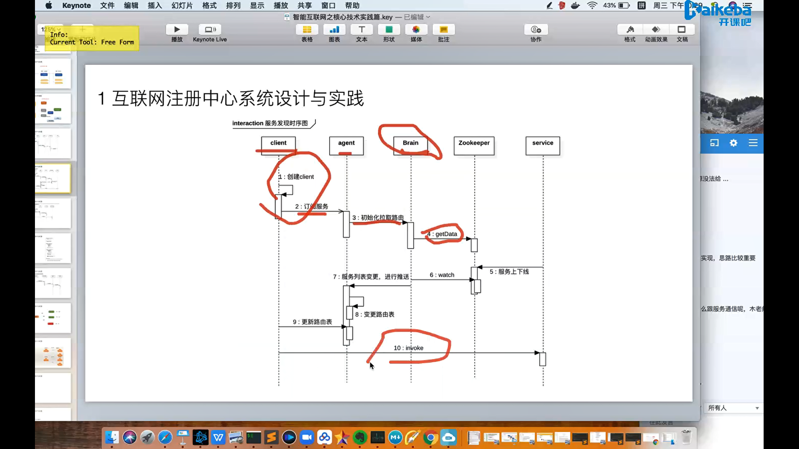799x449 pixels.
Task: Insert a chart with the 图表 icon
Action: pyautogui.click(x=334, y=30)
